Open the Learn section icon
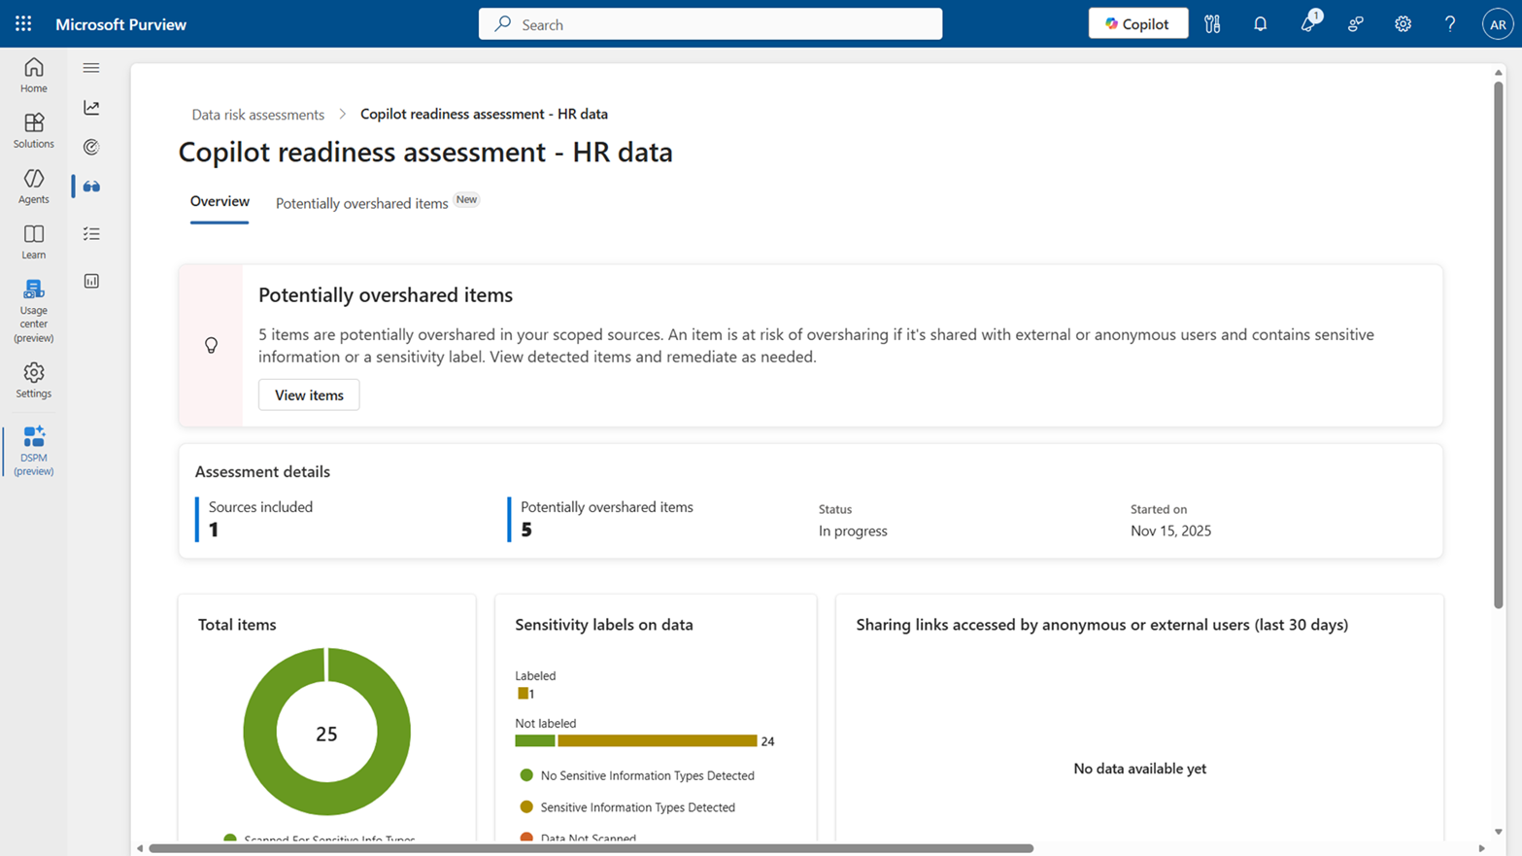This screenshot has width=1522, height=856. [x=34, y=241]
